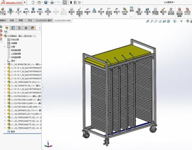
Task: Open the dropdown arrow beside Save
Action: click(x=49, y=2)
